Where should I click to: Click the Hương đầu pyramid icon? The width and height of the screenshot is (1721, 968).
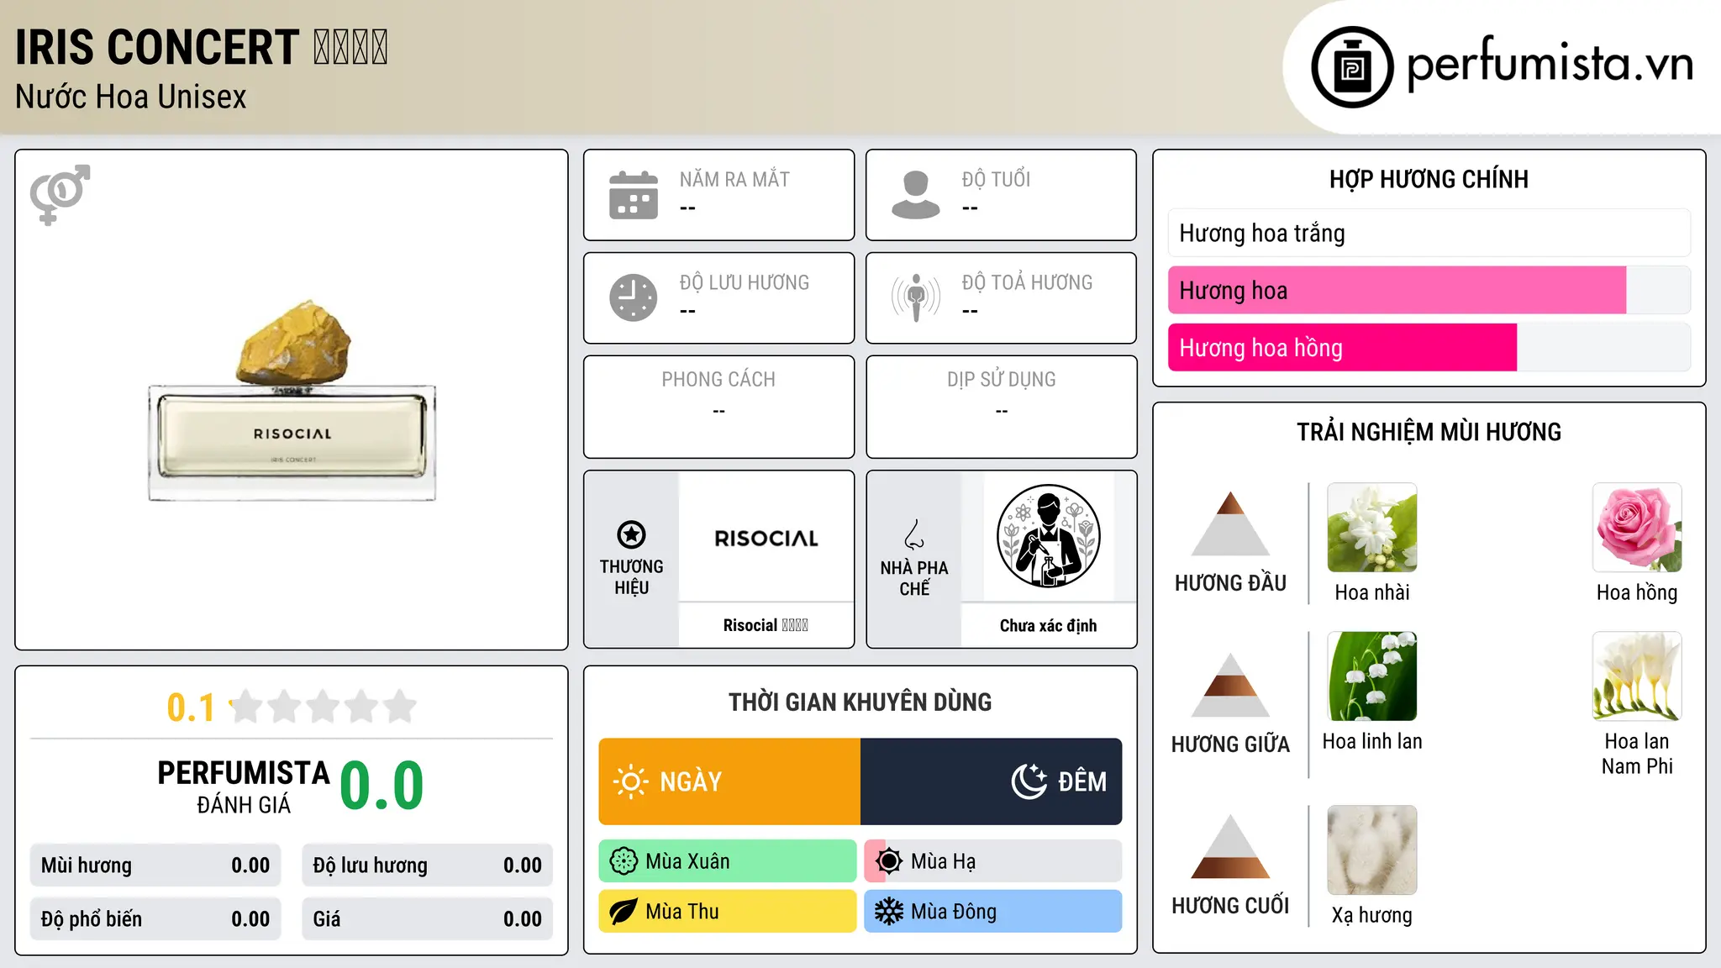1230,523
